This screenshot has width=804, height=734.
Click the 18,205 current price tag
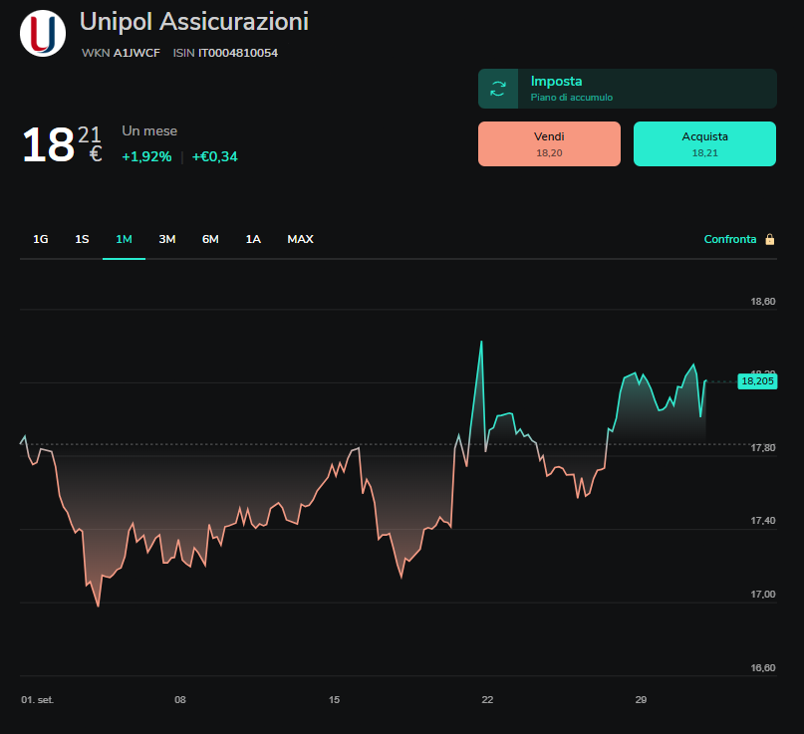point(757,381)
